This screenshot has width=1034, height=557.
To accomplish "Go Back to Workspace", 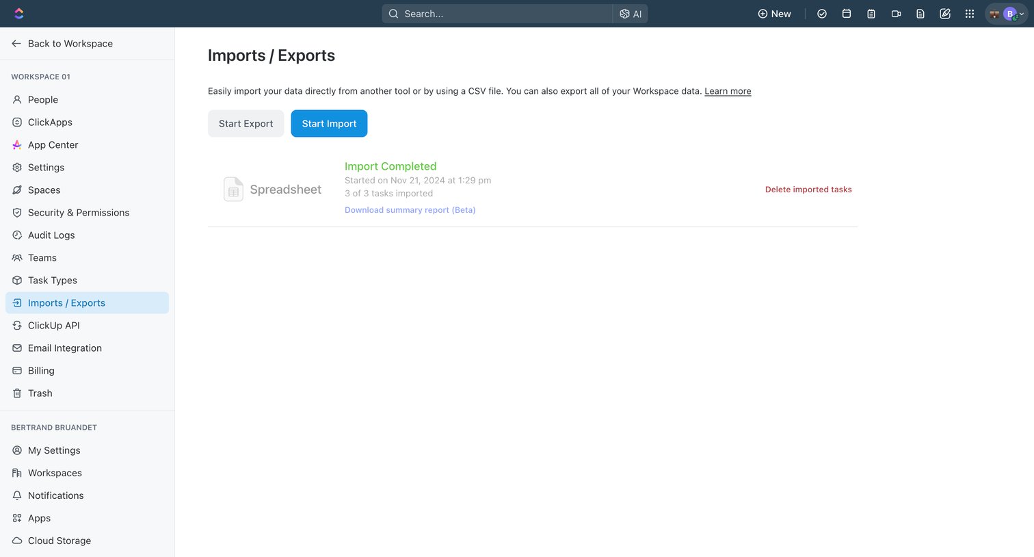I will pyautogui.click(x=62, y=44).
